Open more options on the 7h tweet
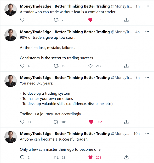 point(147,77)
